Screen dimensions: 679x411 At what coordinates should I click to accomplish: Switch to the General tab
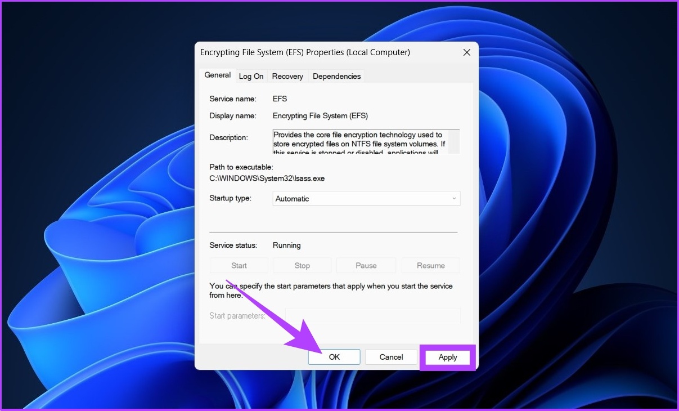(x=217, y=75)
